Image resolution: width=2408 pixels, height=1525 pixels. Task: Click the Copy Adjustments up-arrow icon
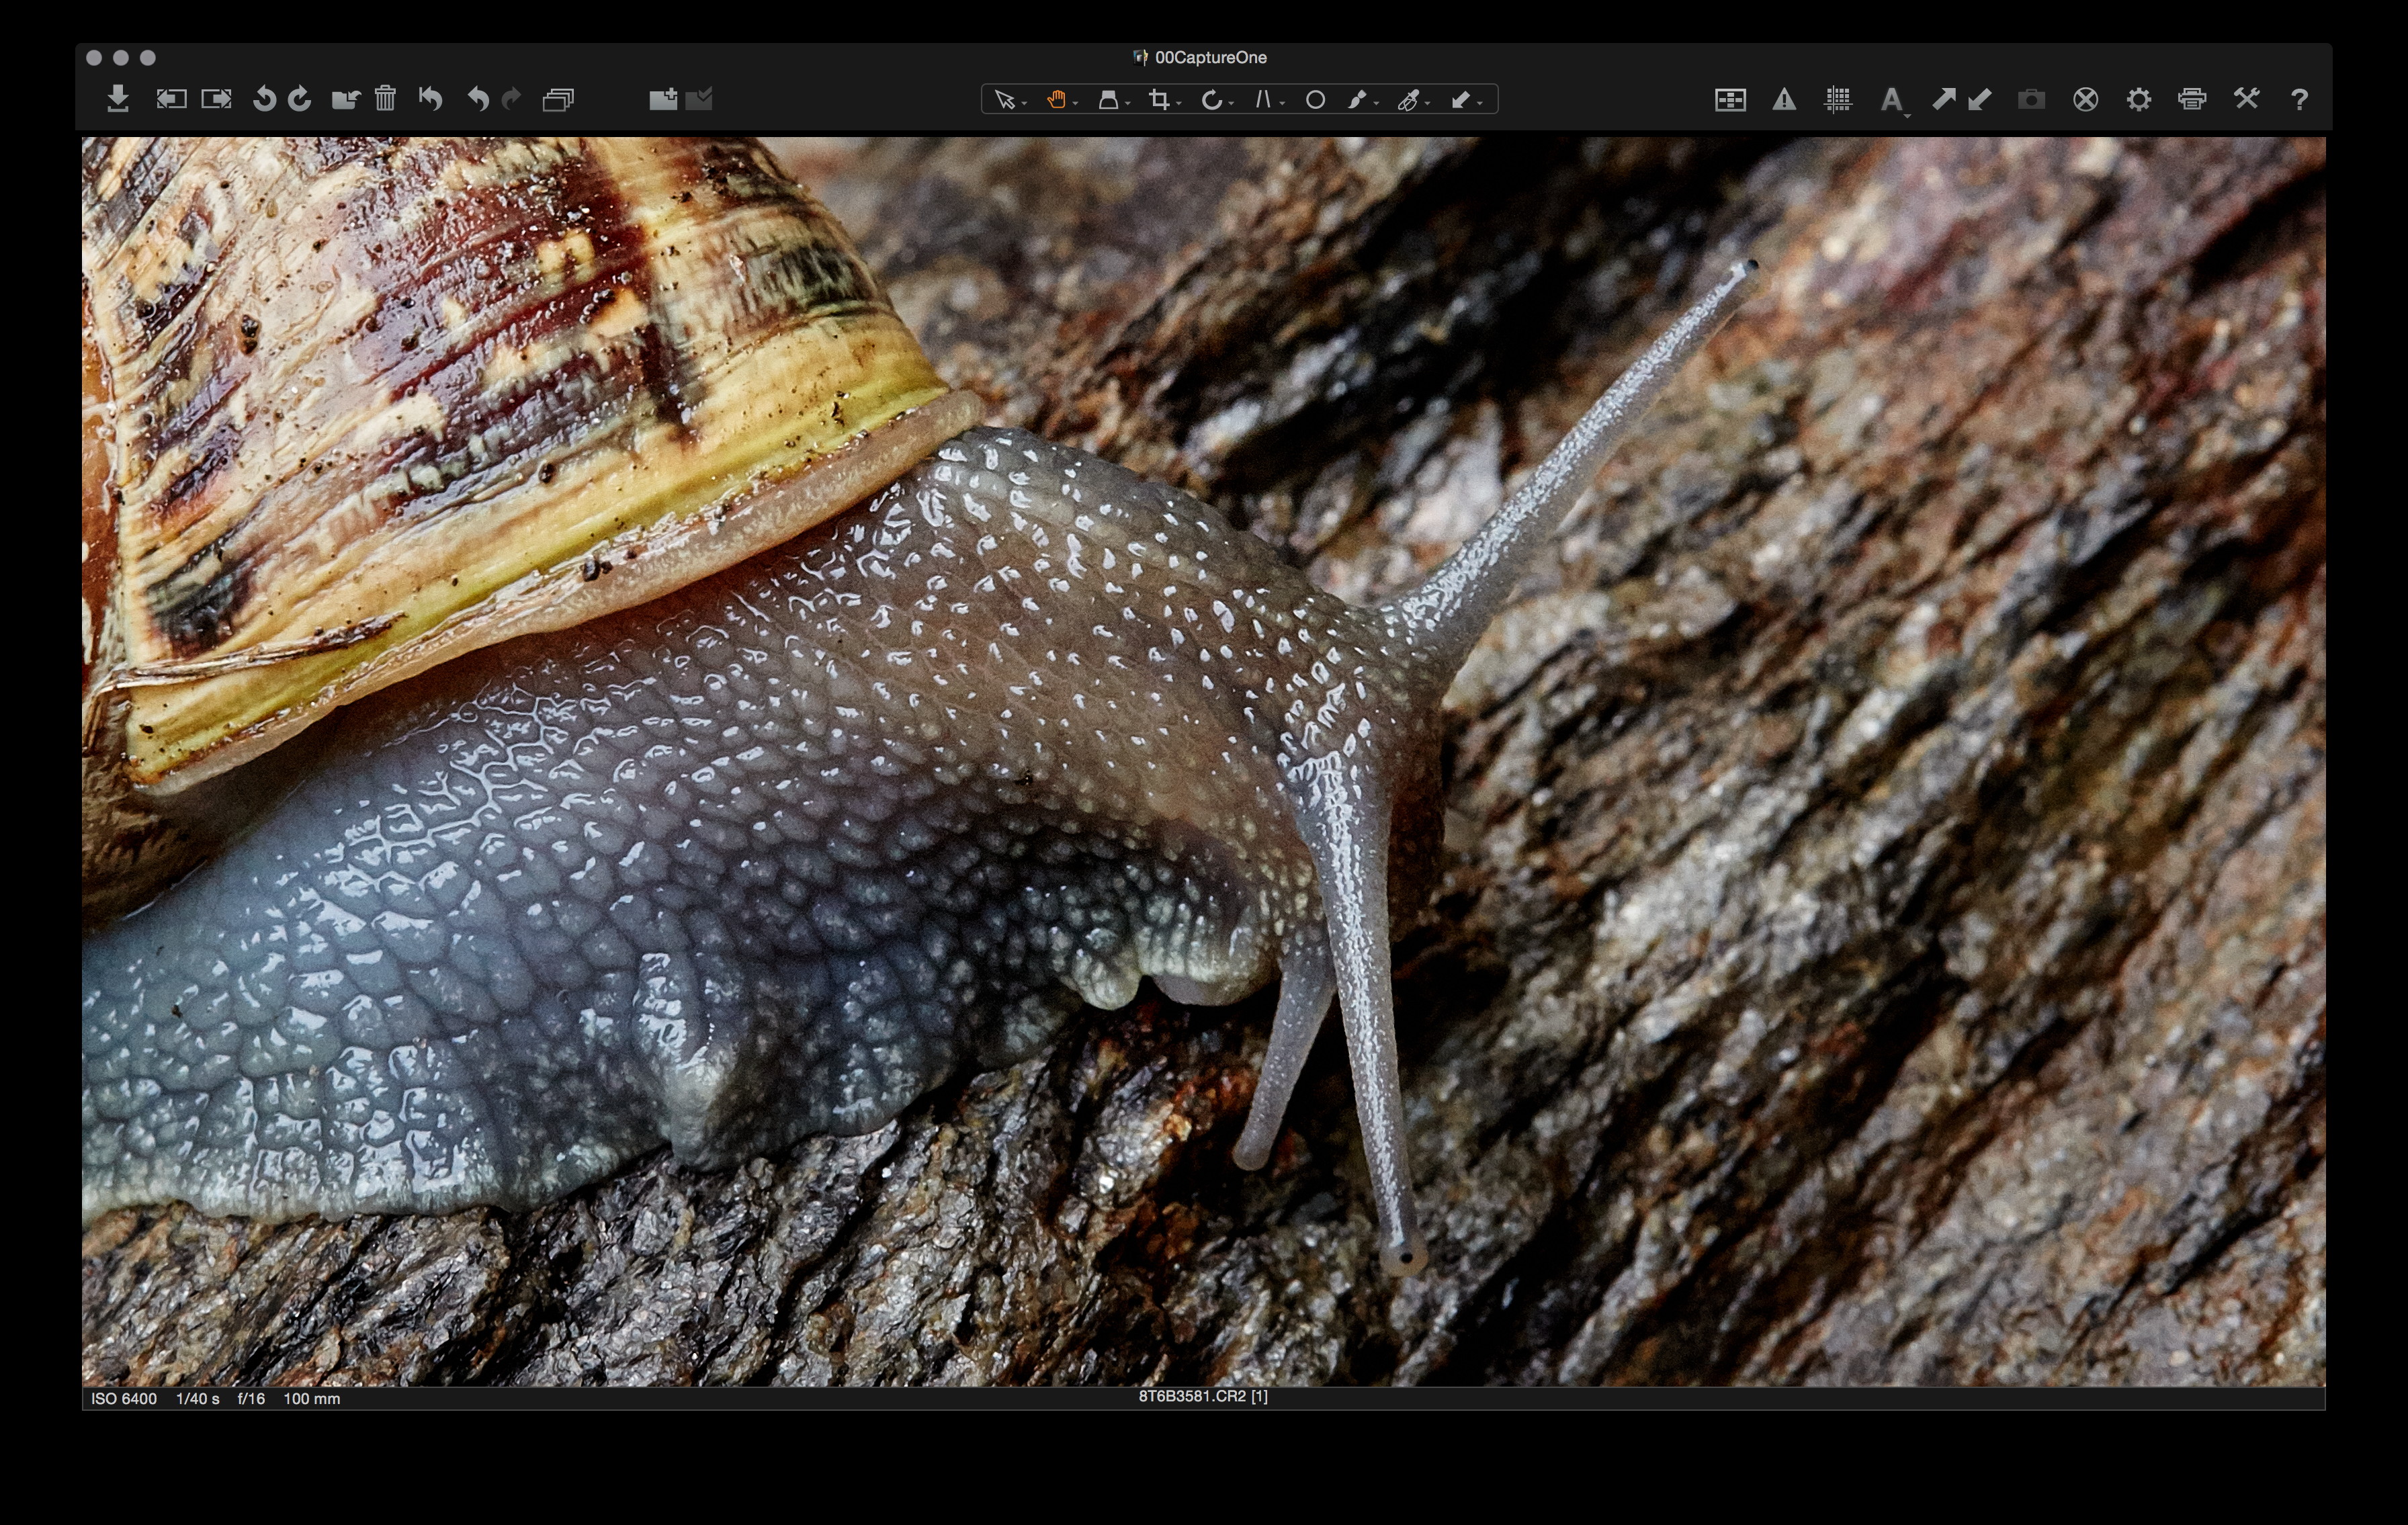pos(1943,99)
